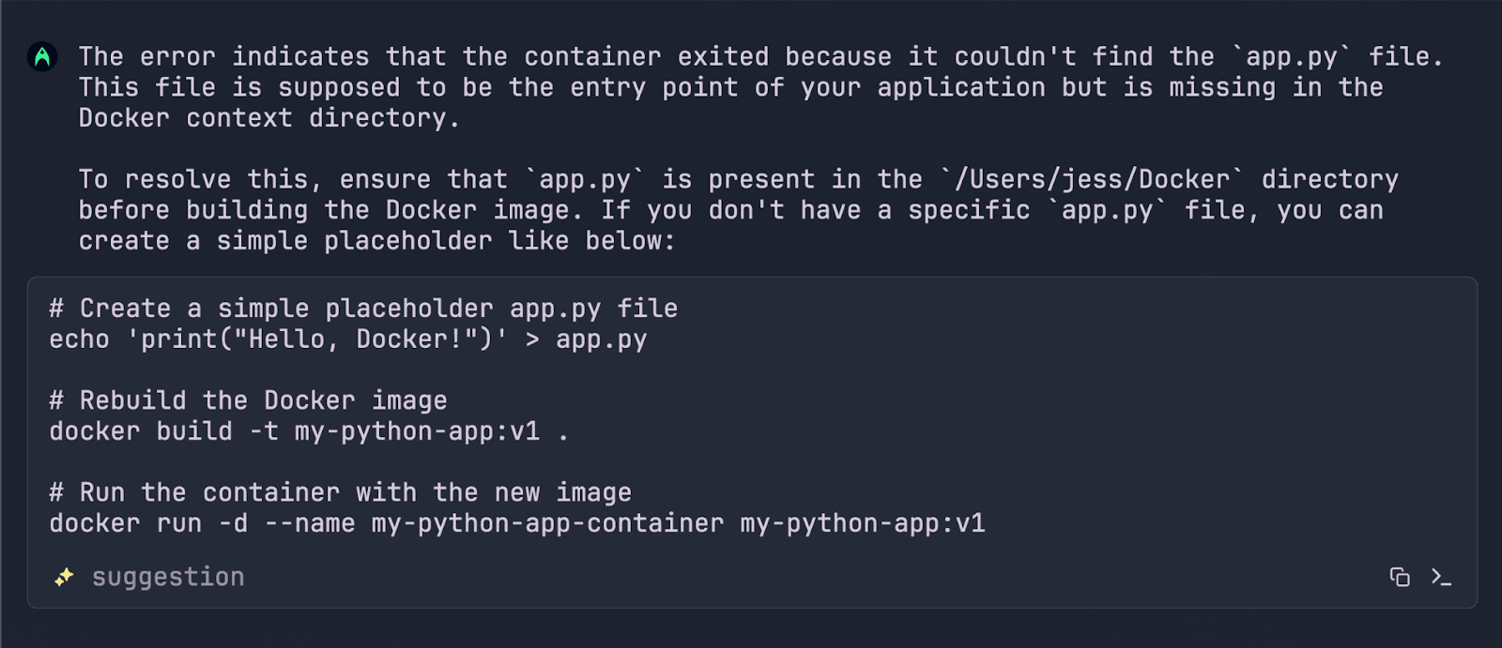Click the word "docker" in the build command
Screen dimensions: 1502x648
click(x=95, y=431)
